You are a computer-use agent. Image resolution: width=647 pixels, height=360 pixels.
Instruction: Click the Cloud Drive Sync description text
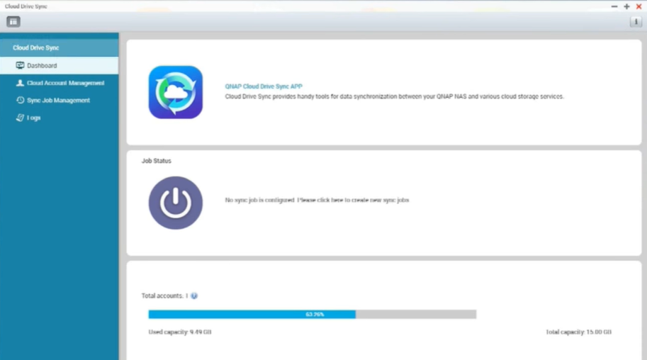click(x=394, y=96)
